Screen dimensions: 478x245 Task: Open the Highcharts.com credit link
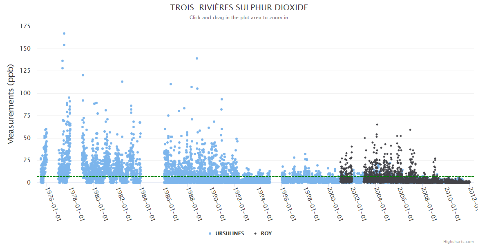[x=458, y=242]
